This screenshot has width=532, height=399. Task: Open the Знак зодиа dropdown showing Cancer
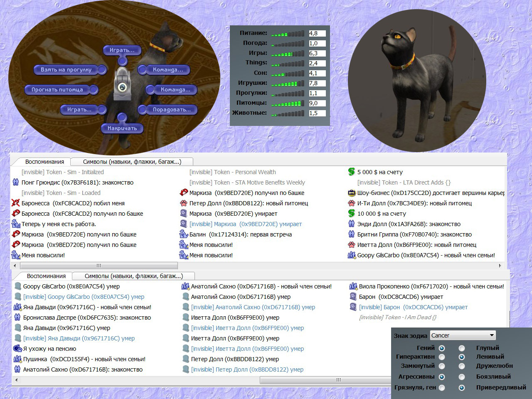click(x=463, y=335)
